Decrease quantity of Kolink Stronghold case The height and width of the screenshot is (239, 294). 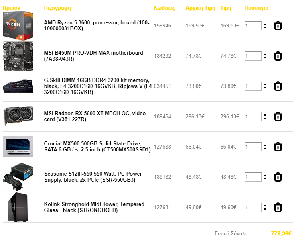[x=265, y=209]
